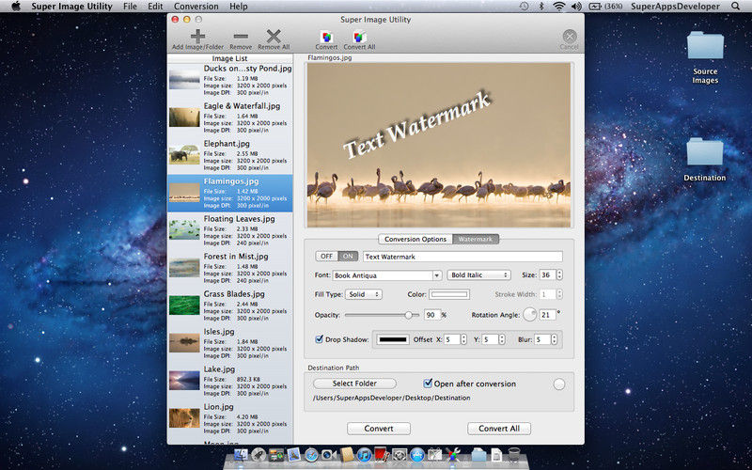Open the Bold Italic style dropdown
The width and height of the screenshot is (752, 470).
click(x=479, y=274)
